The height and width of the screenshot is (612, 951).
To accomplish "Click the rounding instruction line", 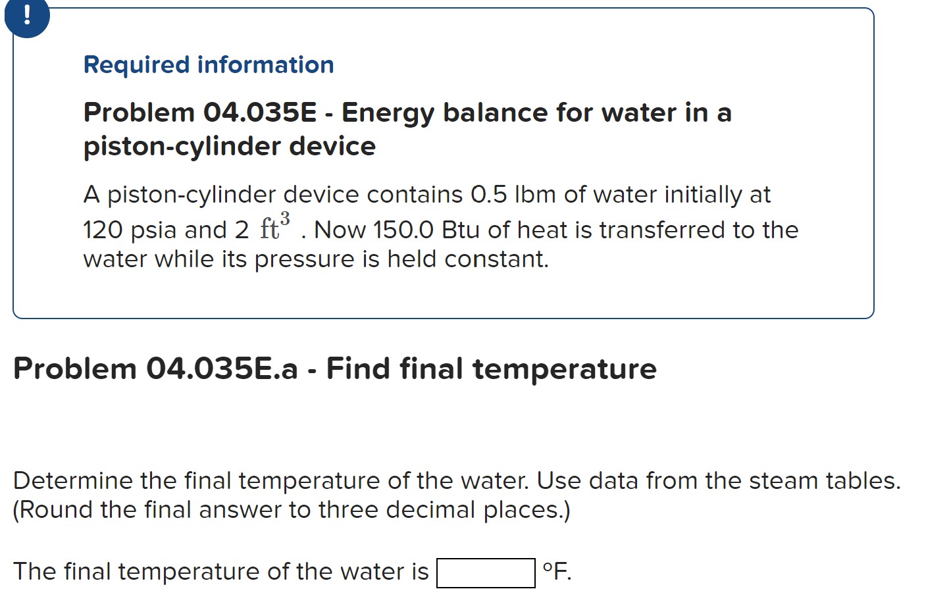I will 292,509.
